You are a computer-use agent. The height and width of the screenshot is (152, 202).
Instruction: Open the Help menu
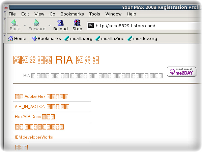[x=131, y=14]
